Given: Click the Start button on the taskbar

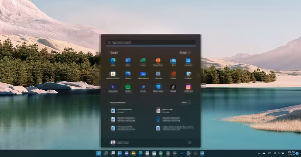Looking at the screenshot, I should click(98, 153).
